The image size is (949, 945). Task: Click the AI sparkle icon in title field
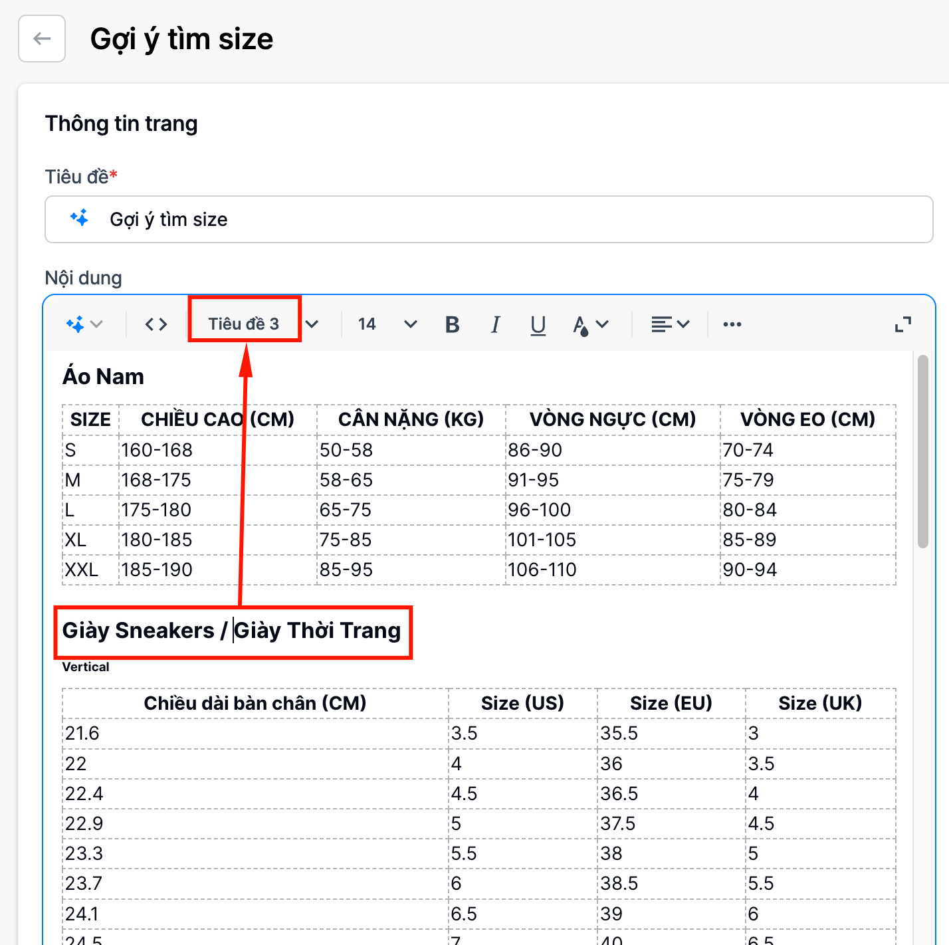click(79, 218)
